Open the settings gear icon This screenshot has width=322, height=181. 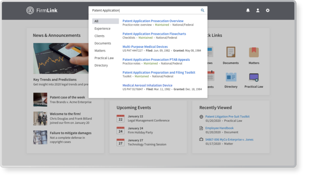point(268,10)
